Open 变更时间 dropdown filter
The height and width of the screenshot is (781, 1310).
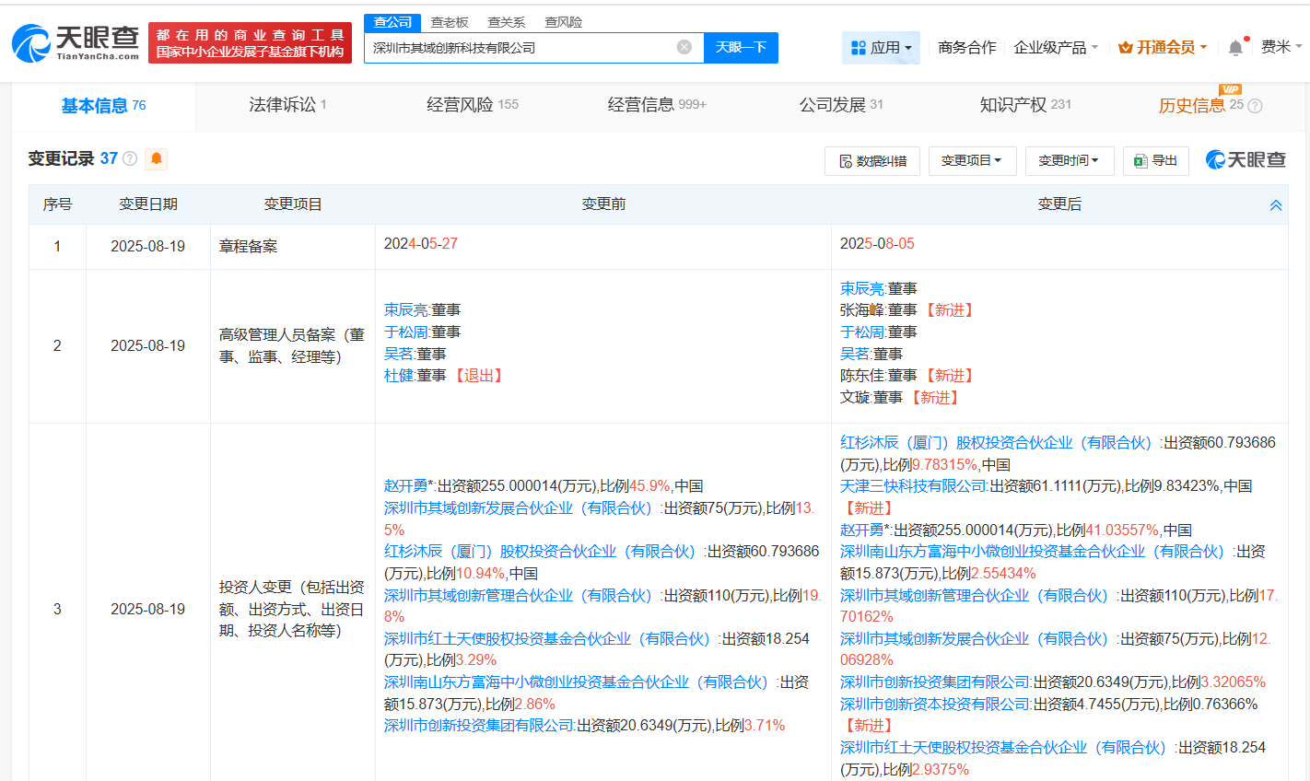pos(1069,160)
